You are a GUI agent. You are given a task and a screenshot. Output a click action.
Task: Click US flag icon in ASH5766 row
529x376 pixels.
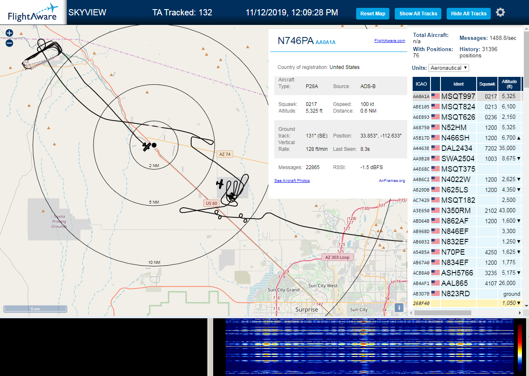(x=436, y=273)
